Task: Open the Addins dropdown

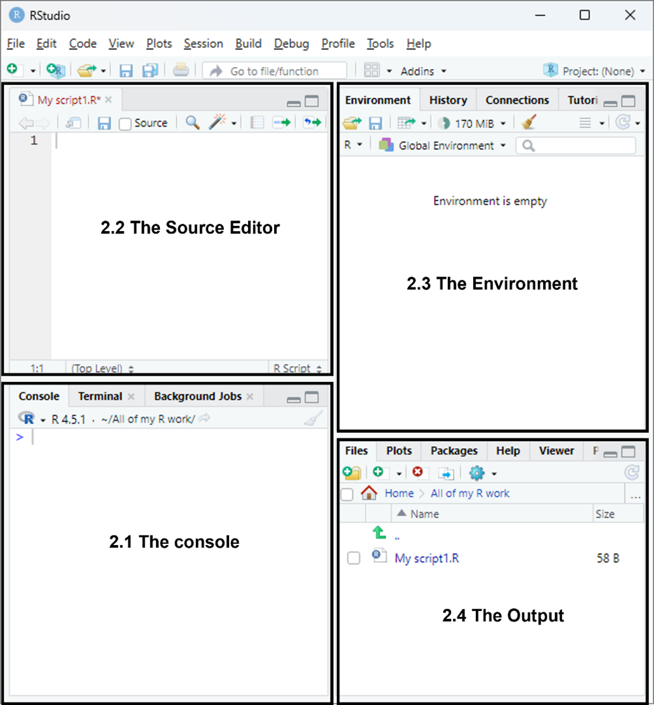Action: click(423, 71)
